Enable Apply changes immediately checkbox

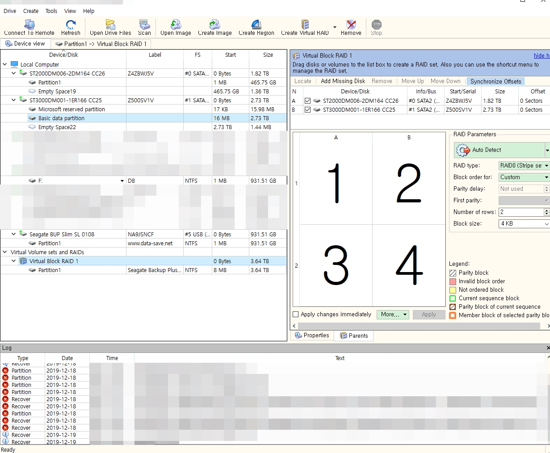[x=295, y=315]
